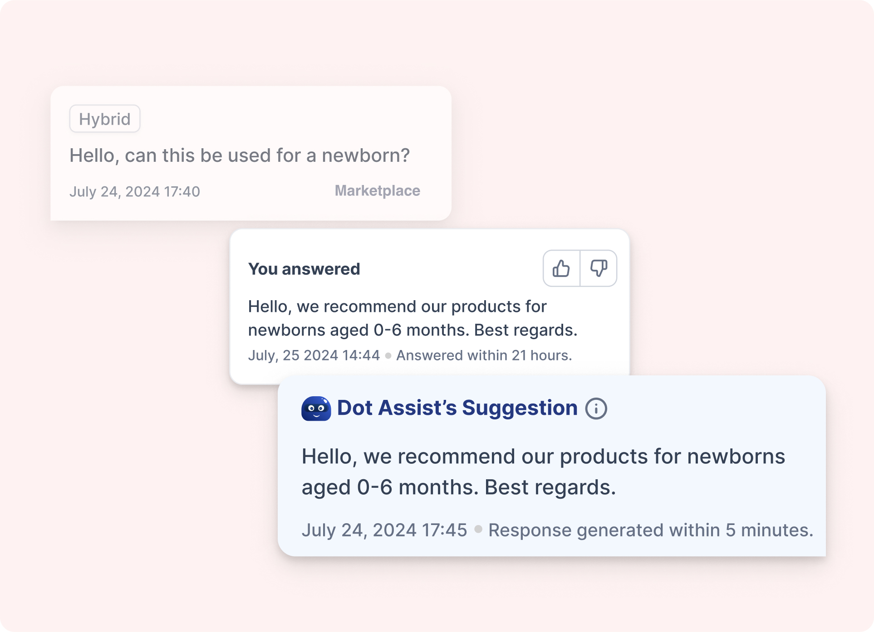Select the You answered card

pos(430,307)
